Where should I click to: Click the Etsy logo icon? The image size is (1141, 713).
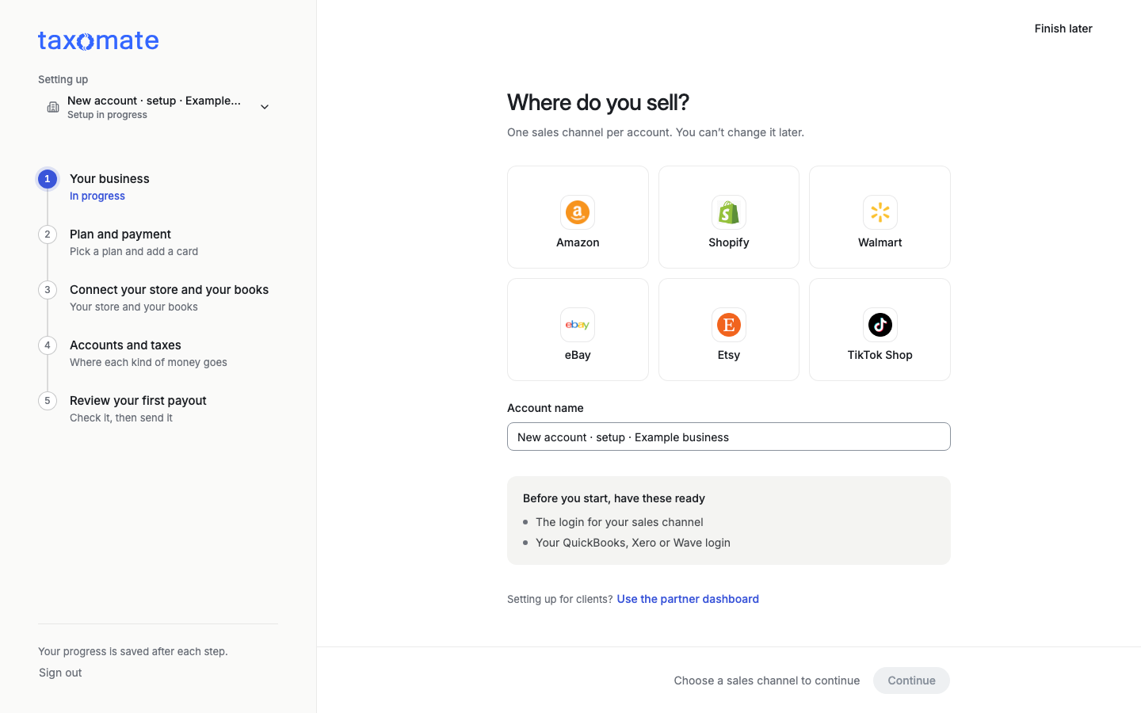[x=729, y=325]
